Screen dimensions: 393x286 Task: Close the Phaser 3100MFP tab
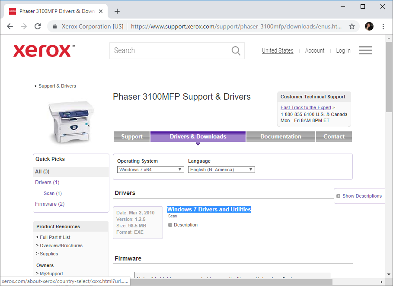[x=100, y=11]
